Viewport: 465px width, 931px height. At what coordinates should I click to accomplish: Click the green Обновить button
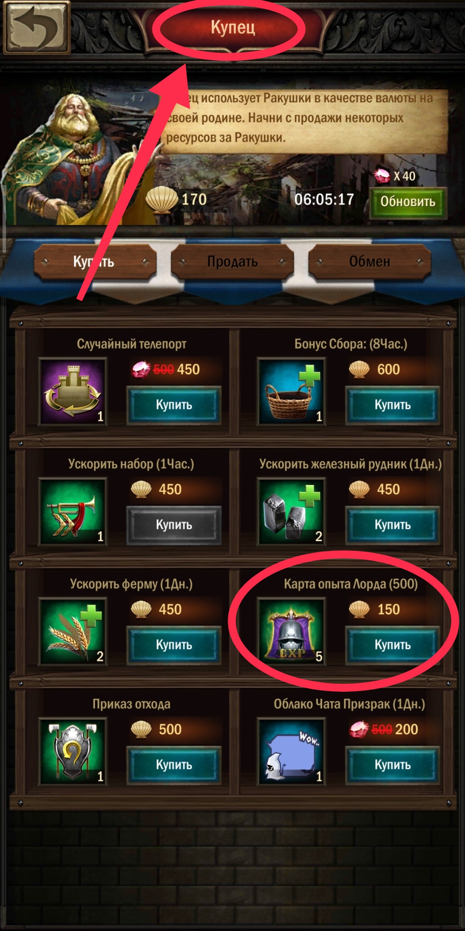pos(407,202)
